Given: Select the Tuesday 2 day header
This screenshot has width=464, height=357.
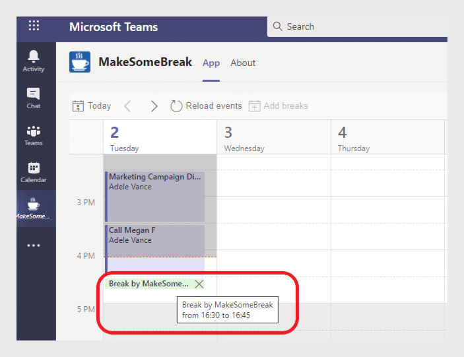Looking at the screenshot, I should (x=160, y=137).
